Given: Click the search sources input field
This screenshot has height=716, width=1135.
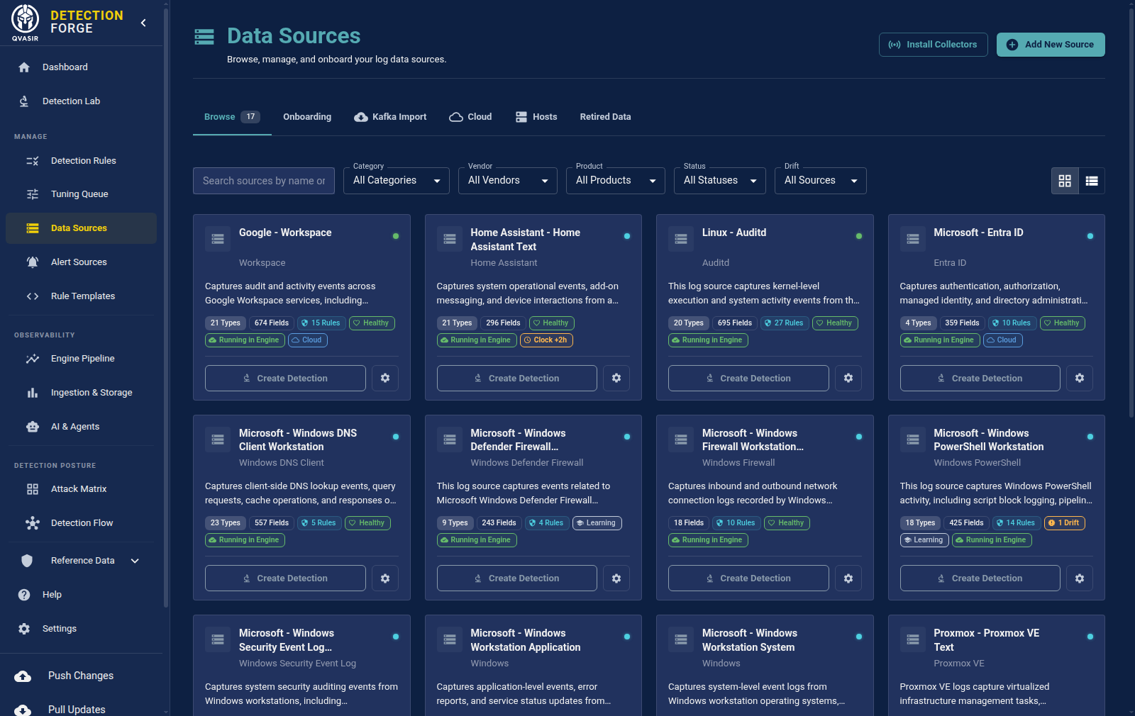Looking at the screenshot, I should point(264,181).
